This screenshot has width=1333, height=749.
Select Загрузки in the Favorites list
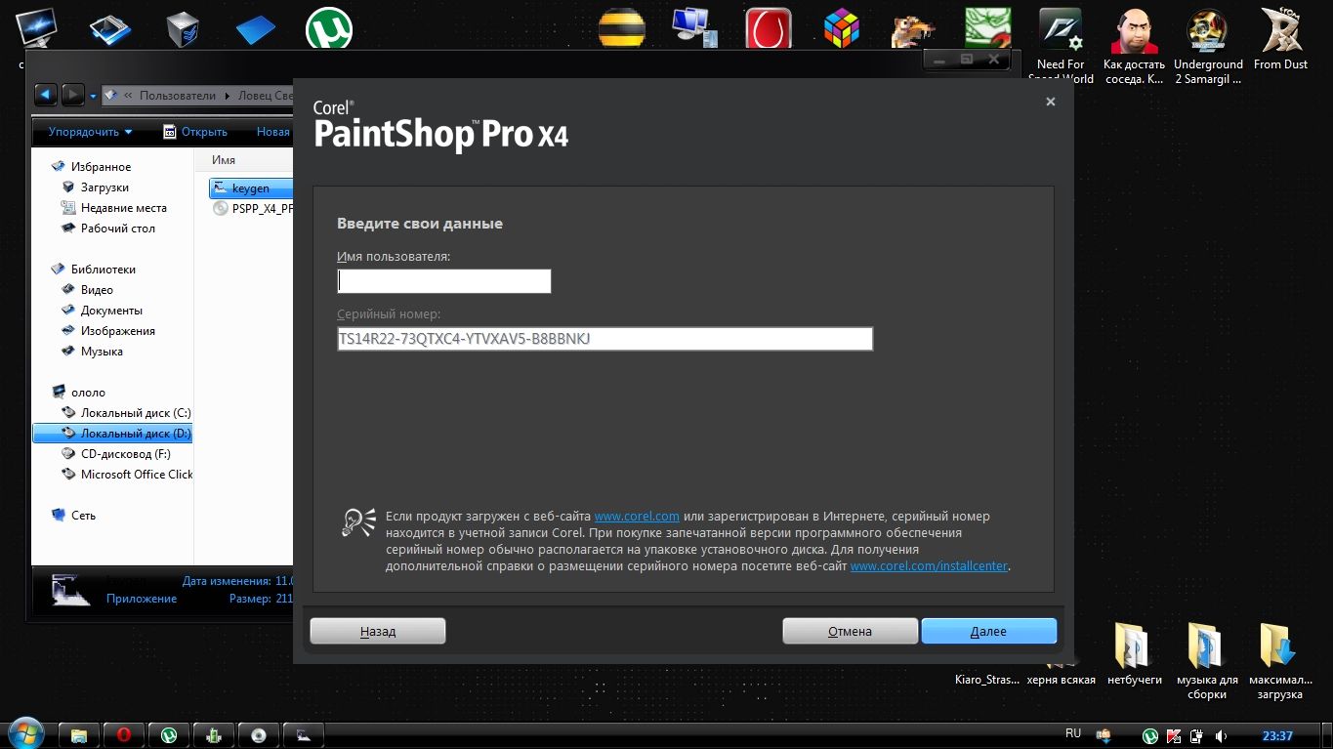104,187
